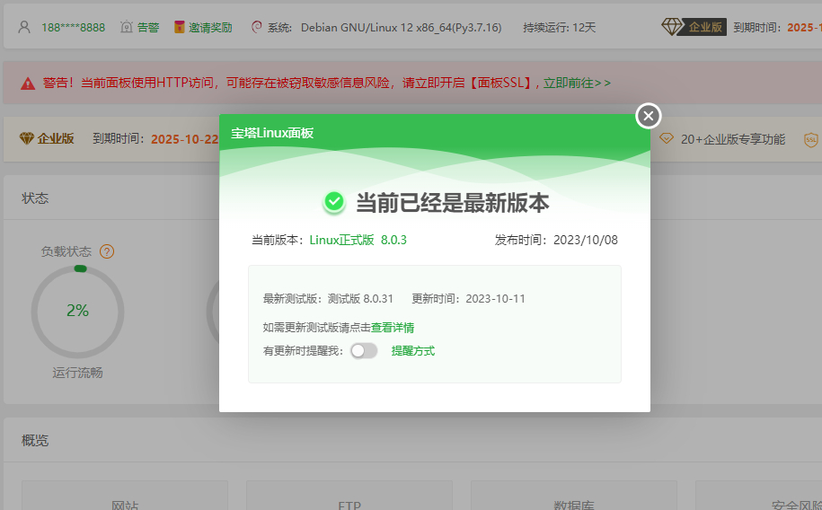Open the 提醒方式 settings link
The width and height of the screenshot is (822, 510).
point(413,351)
